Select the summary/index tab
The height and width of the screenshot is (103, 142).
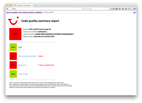click(x=49, y=12)
